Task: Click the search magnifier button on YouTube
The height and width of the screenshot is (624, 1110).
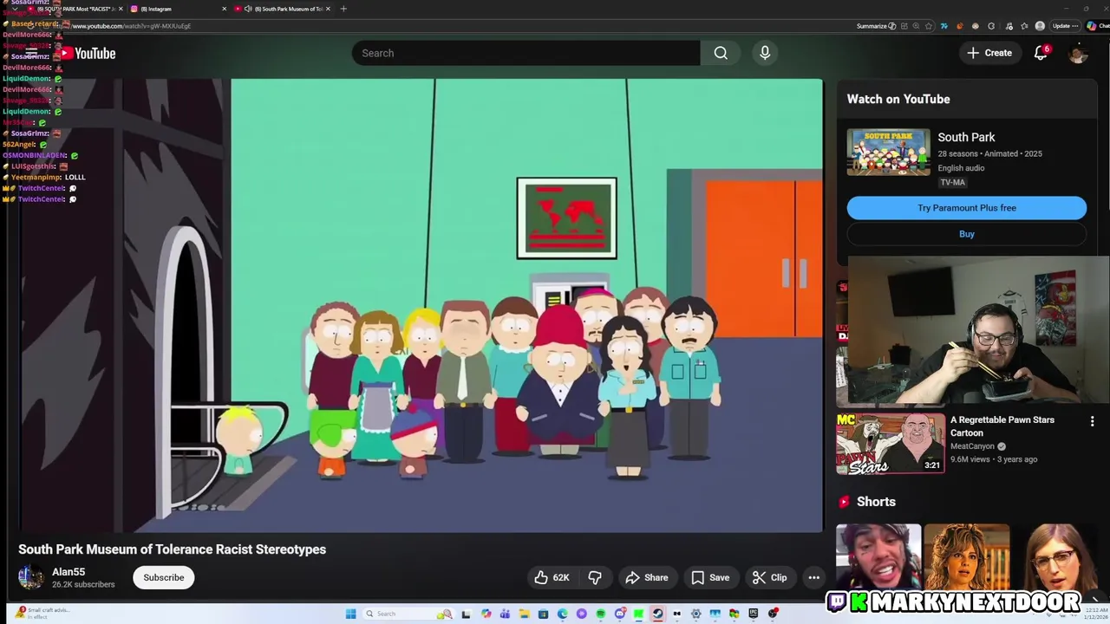Action: (x=721, y=53)
